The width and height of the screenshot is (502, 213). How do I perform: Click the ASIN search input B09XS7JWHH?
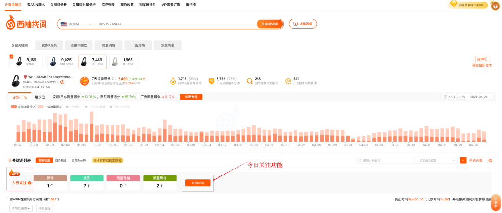[x=176, y=24]
